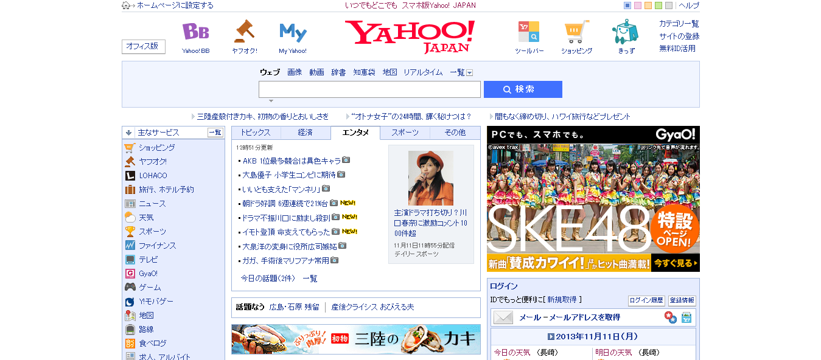Screen dimensions: 821x360
Task: Expand small arrow below search box
Action: coord(271,101)
